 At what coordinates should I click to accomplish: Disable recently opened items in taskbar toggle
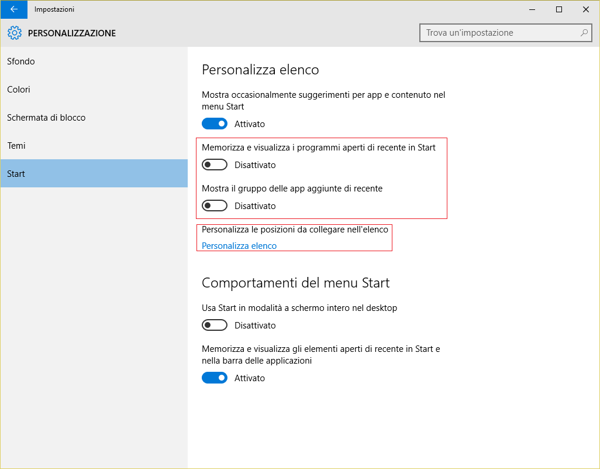(x=215, y=378)
